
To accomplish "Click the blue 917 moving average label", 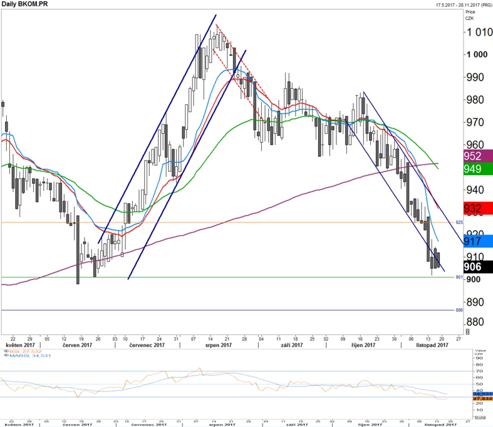I will [x=478, y=241].
